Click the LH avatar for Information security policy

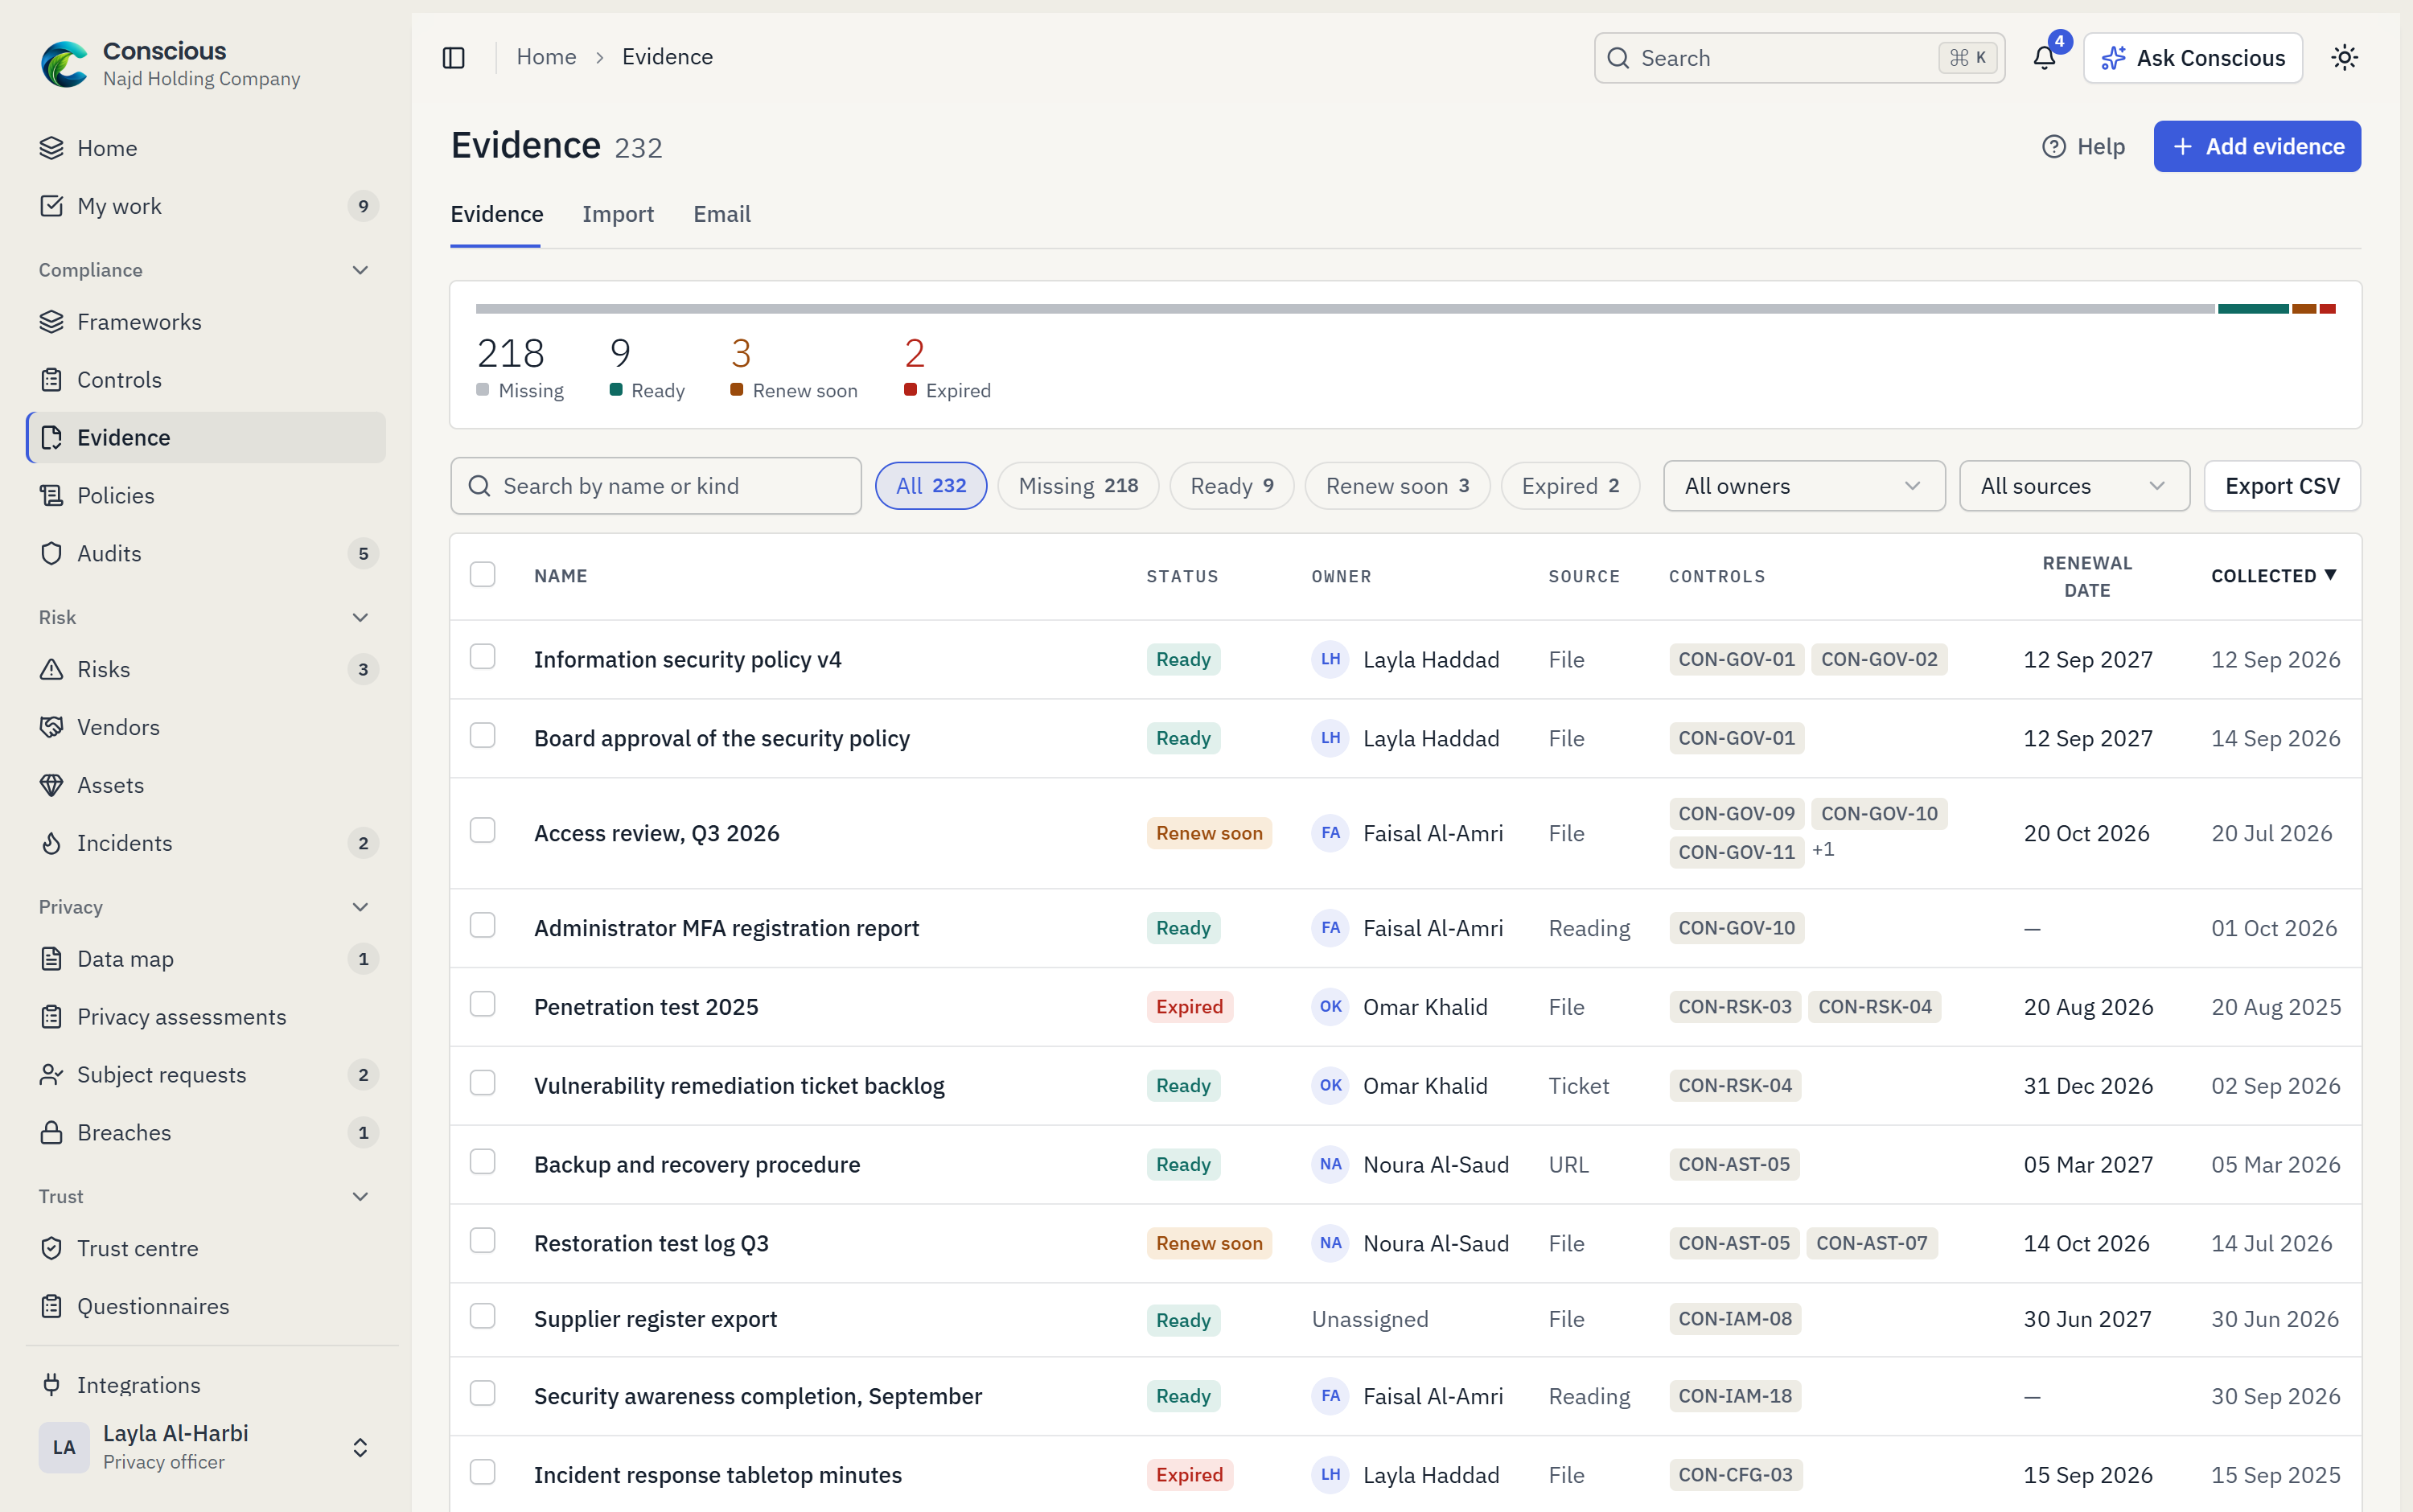1330,660
